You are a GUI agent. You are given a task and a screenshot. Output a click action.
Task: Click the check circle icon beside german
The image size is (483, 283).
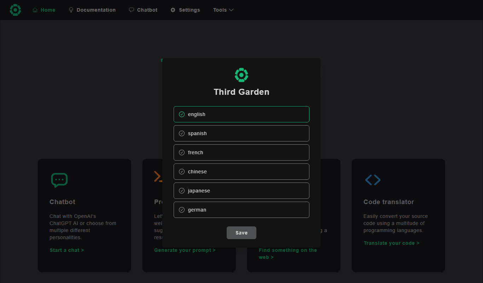(x=182, y=210)
